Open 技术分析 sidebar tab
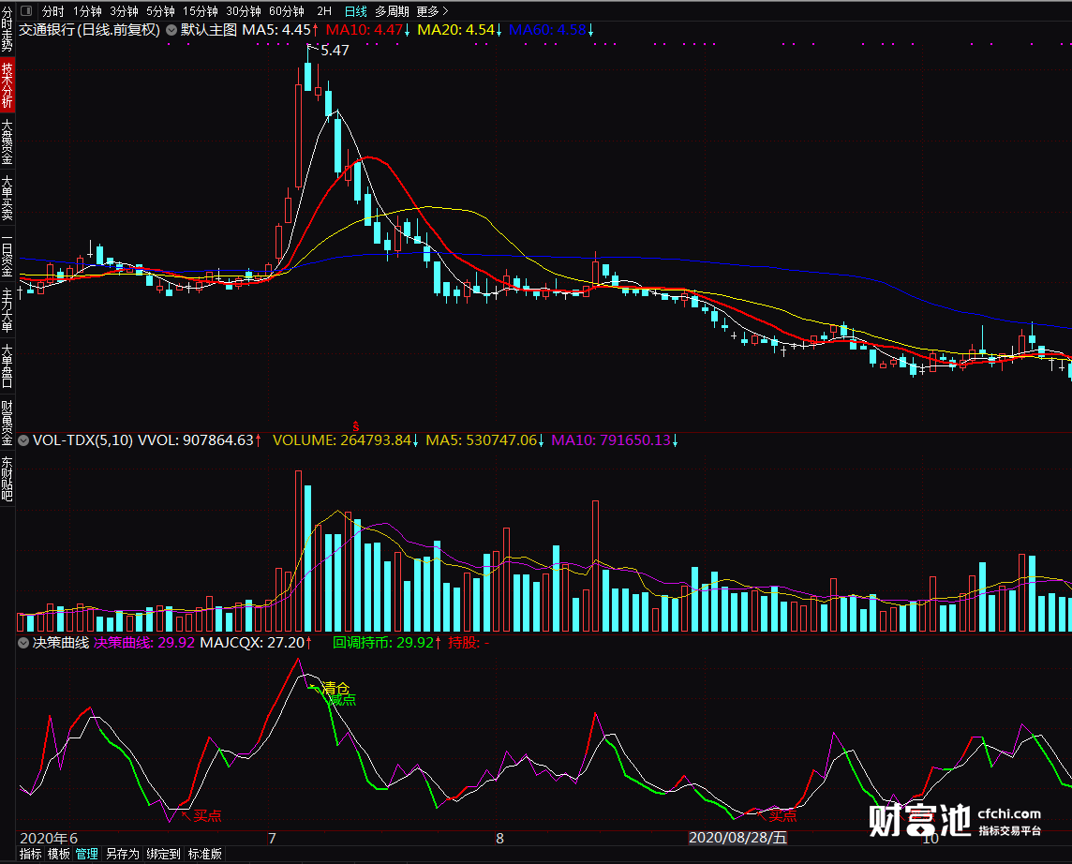1072x864 pixels. click(x=7, y=84)
